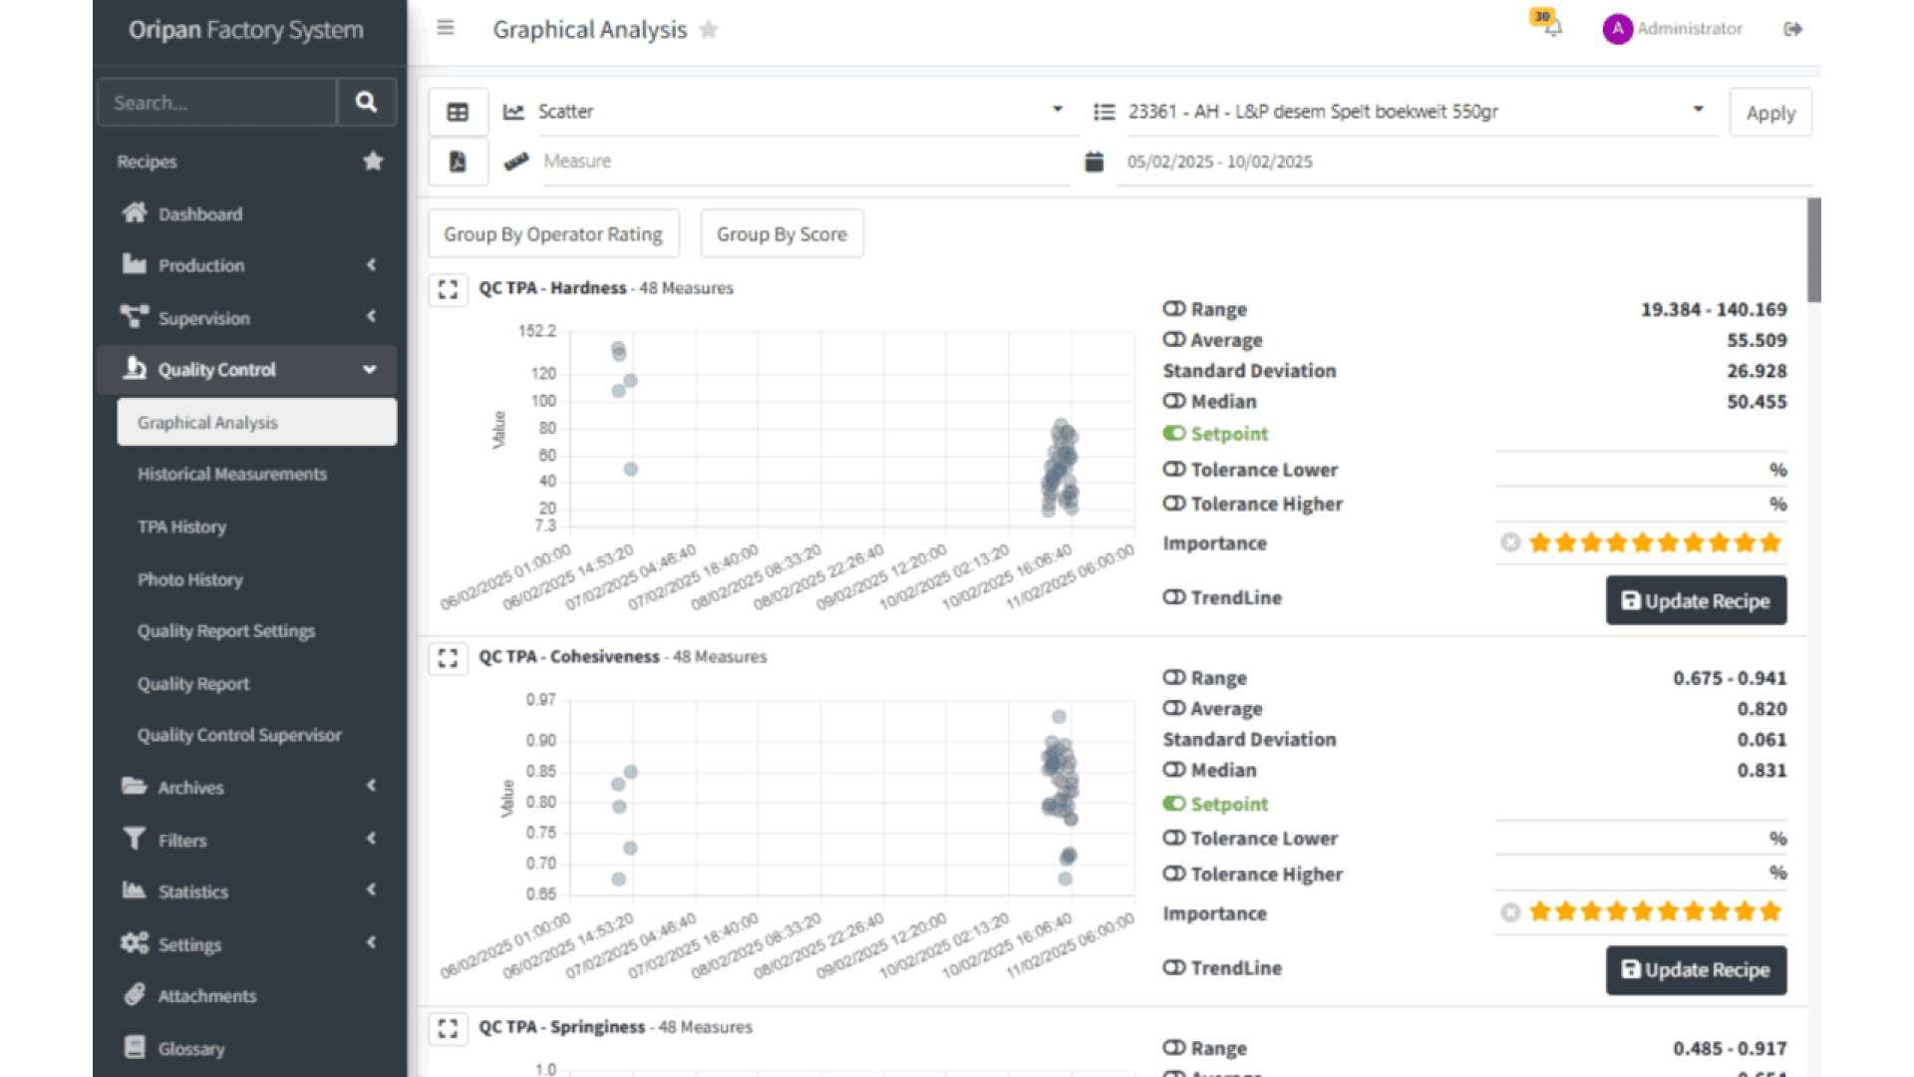Open TPA History from the sidebar
Viewport: 1914px width, 1077px height.
tap(182, 527)
